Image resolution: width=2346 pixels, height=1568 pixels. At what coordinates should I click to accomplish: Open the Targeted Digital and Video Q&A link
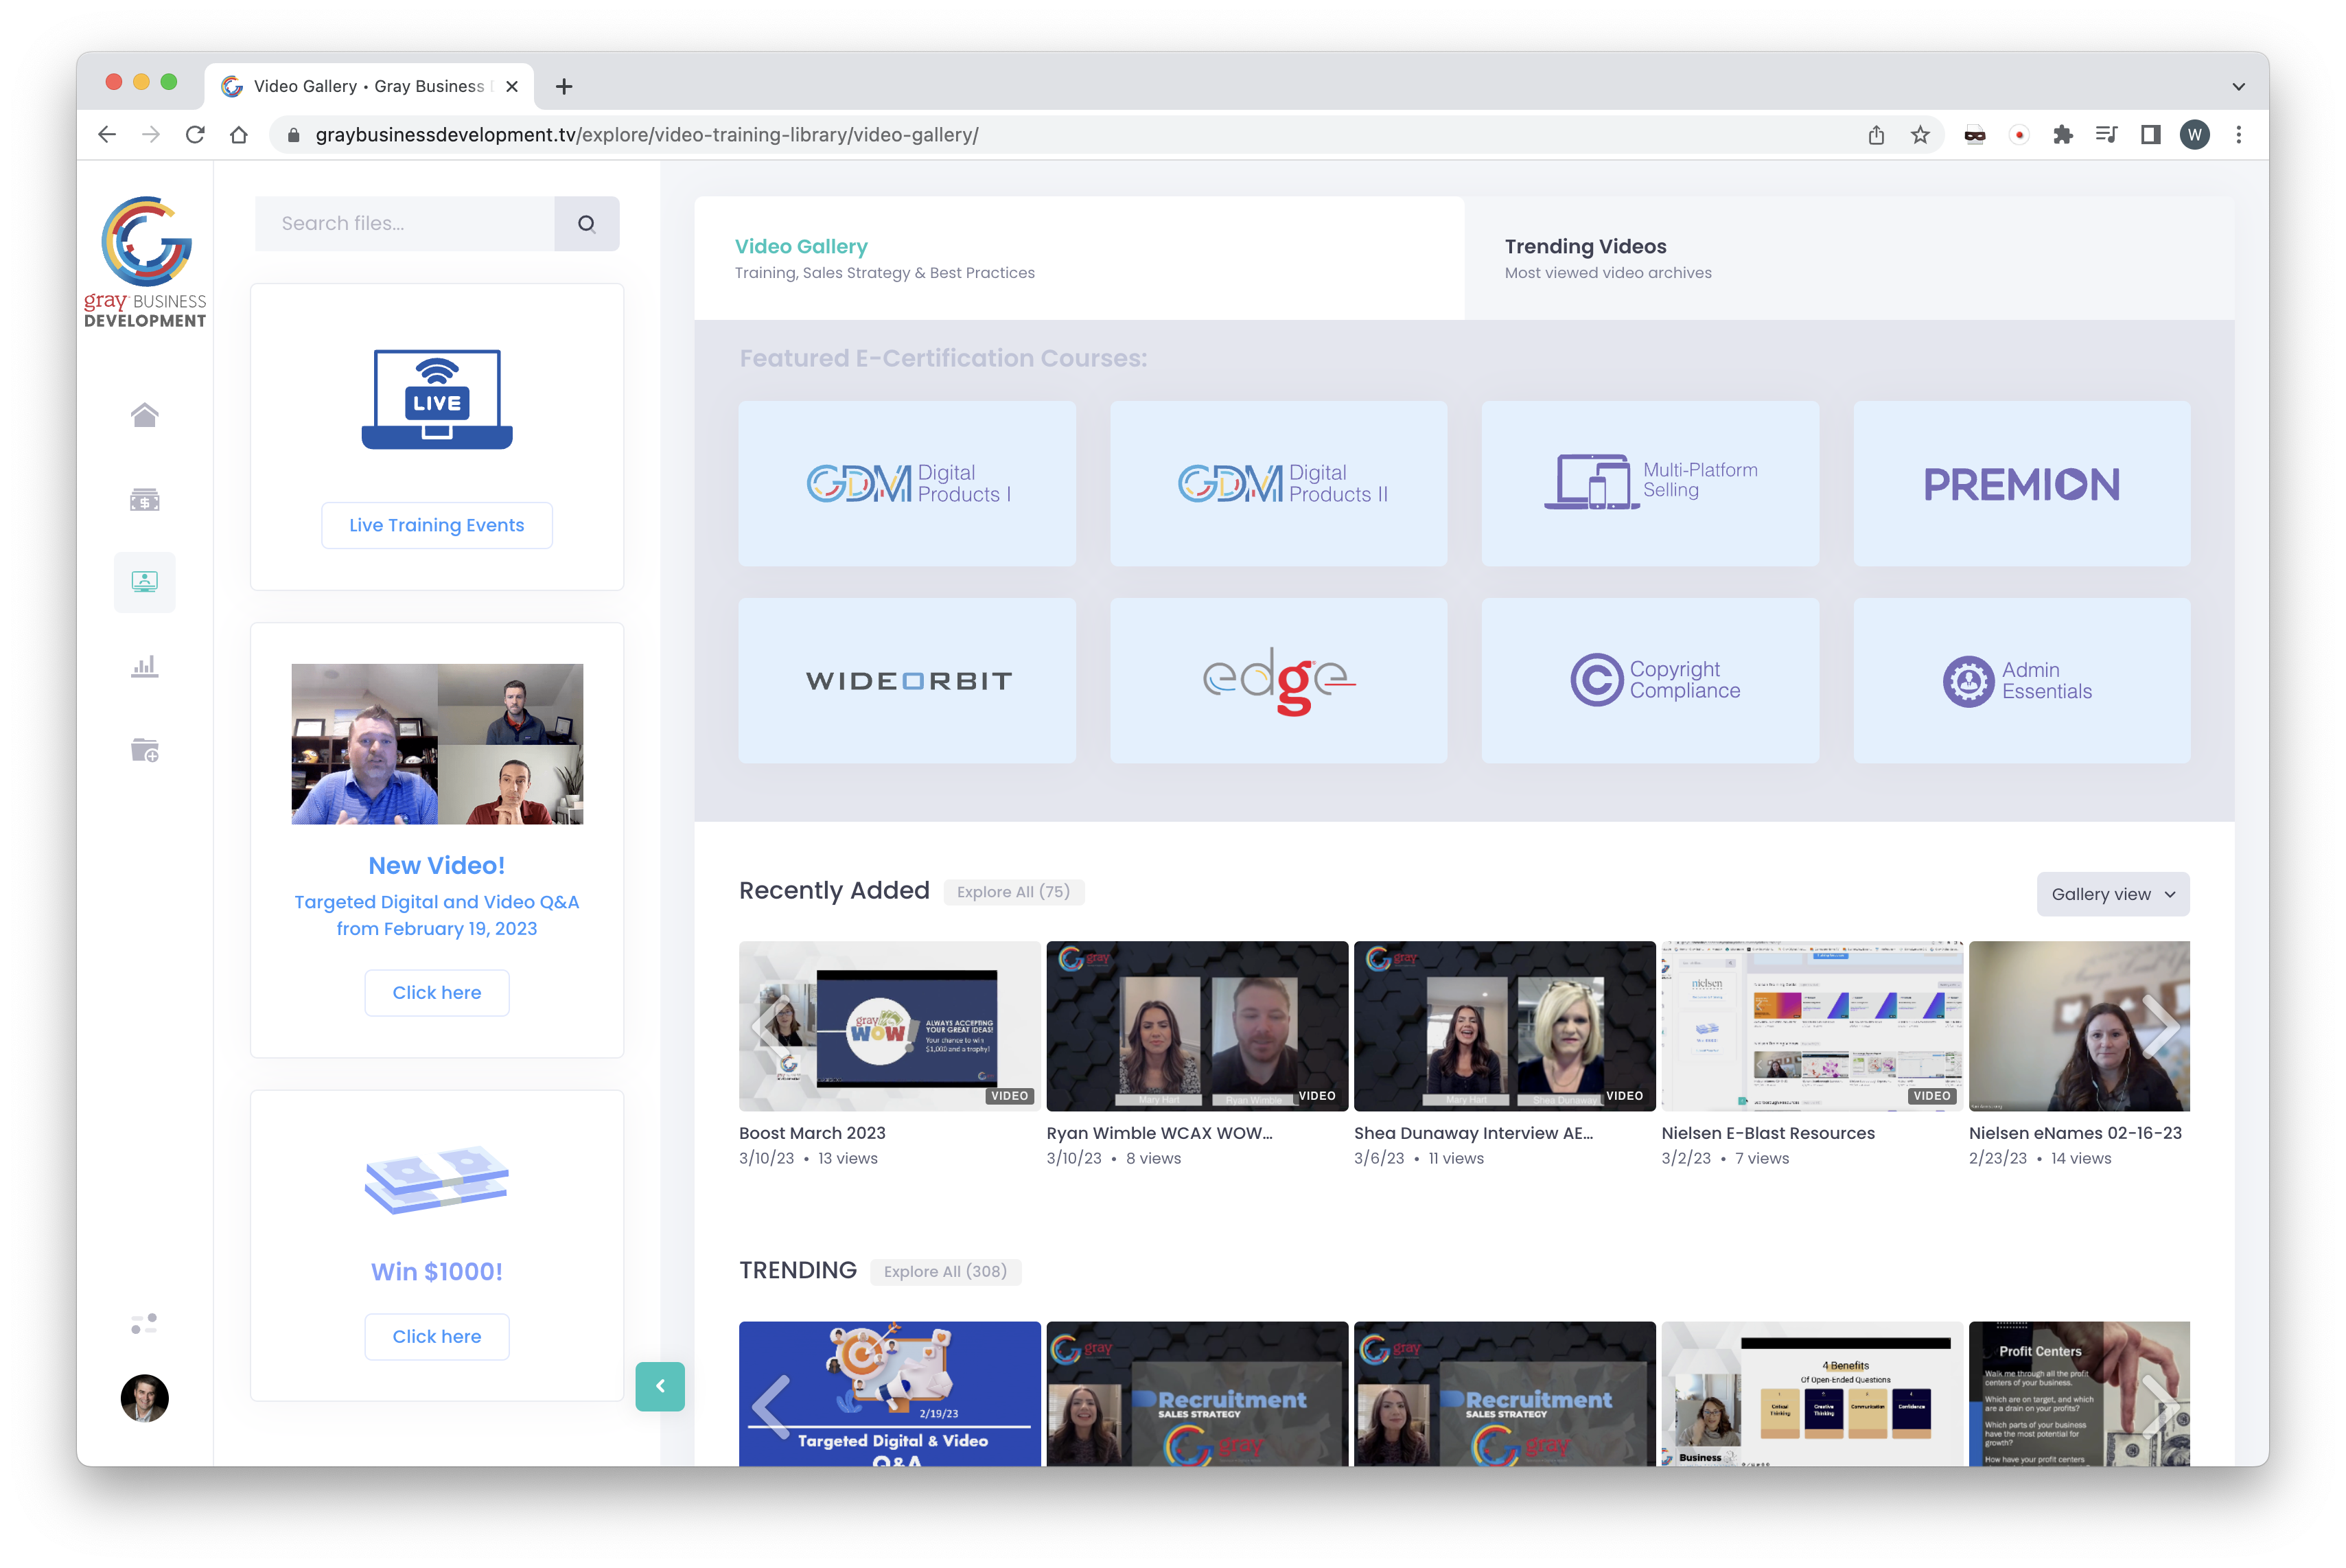tap(437, 915)
